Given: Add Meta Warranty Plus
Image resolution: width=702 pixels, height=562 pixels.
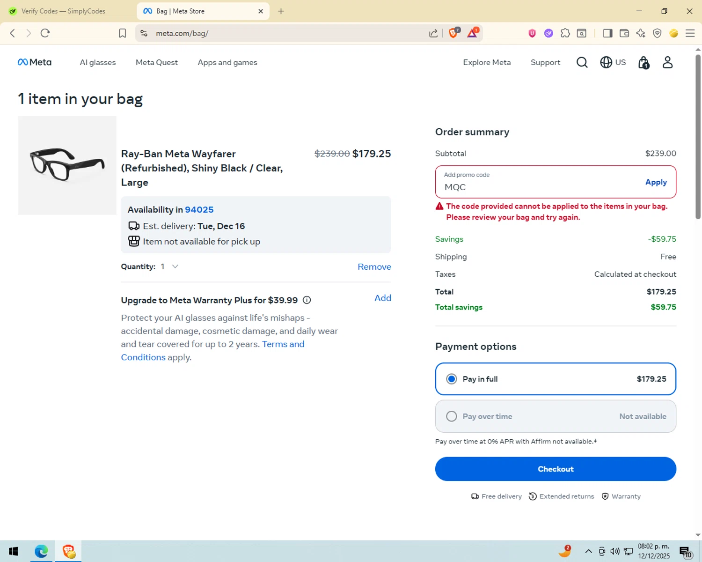Looking at the screenshot, I should click(x=383, y=298).
